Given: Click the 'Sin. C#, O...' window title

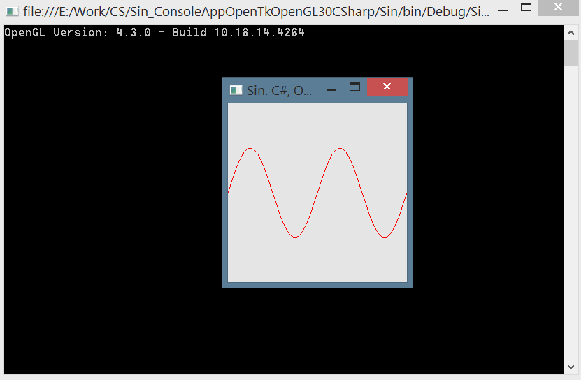Looking at the screenshot, I should point(279,91).
